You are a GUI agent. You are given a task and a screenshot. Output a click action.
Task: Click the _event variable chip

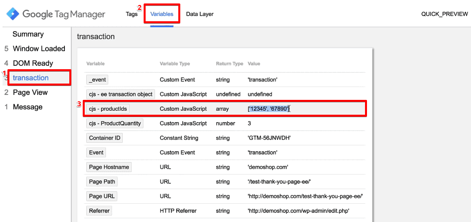tap(97, 80)
